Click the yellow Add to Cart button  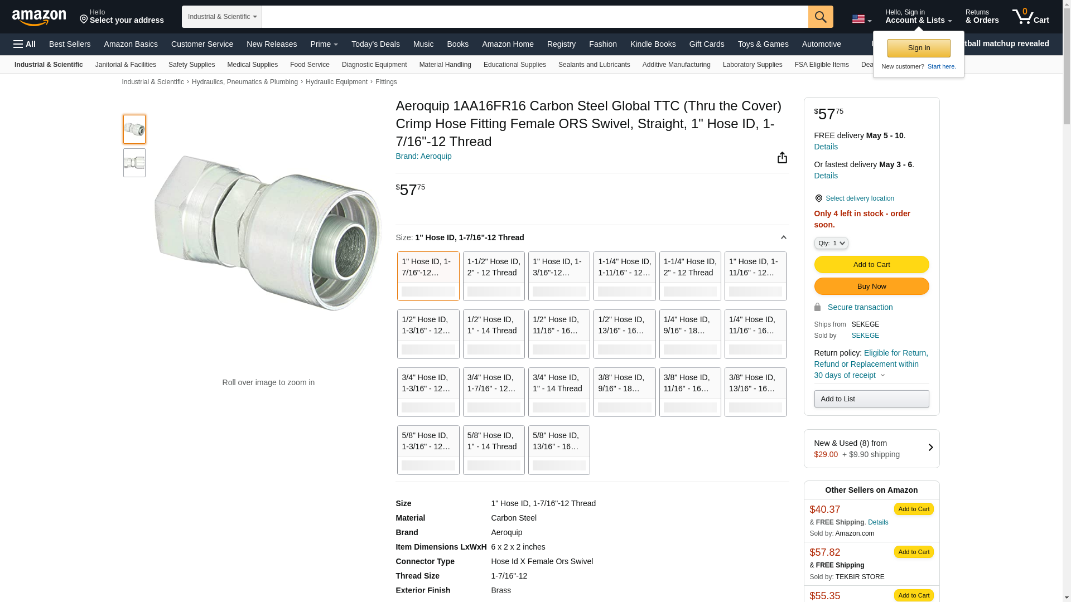871,264
